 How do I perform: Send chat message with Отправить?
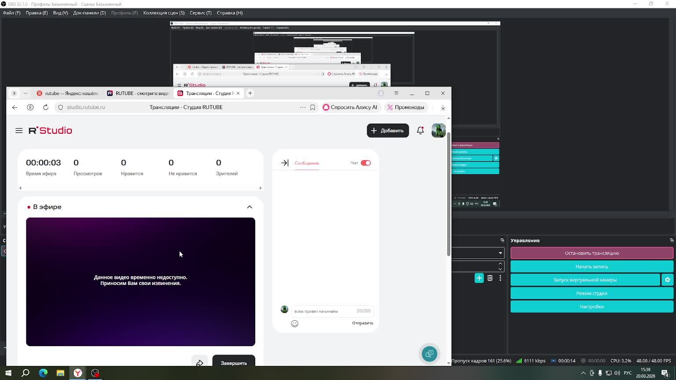(363, 323)
